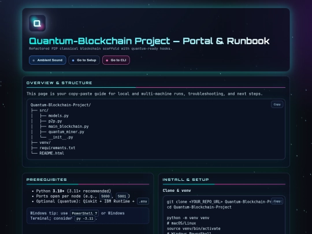Click the quantum_miner.py tree entry

click(x=66, y=132)
